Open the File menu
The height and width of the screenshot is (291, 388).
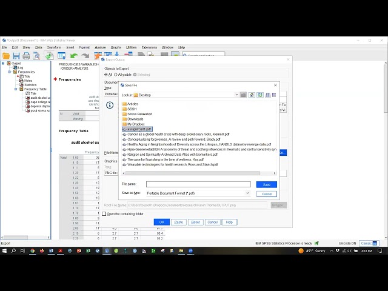pos(4,47)
